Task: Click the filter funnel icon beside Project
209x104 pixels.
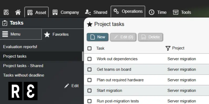Action: pyautogui.click(x=168, y=48)
